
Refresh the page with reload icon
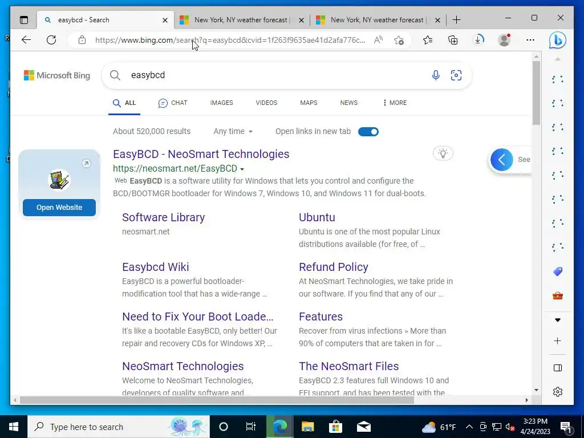click(x=51, y=40)
